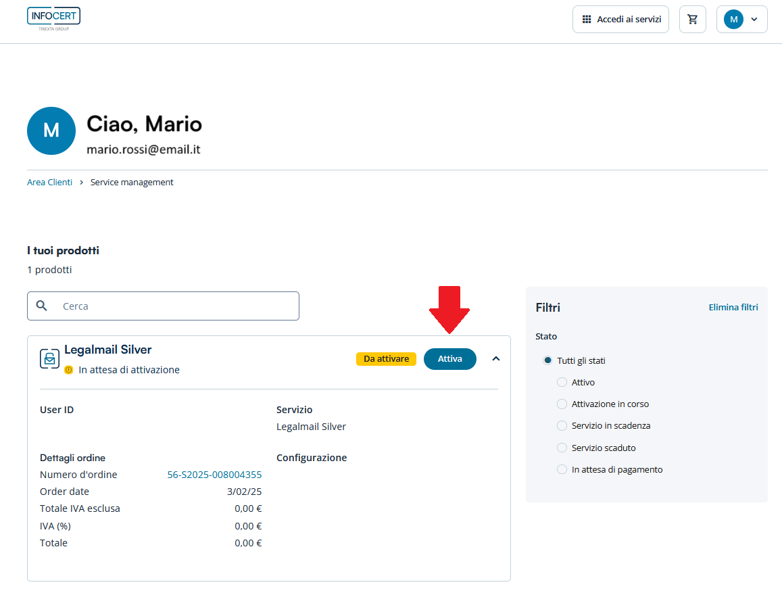The height and width of the screenshot is (593, 782).
Task: Click the Legalmail Silver product icon
Action: click(x=49, y=359)
